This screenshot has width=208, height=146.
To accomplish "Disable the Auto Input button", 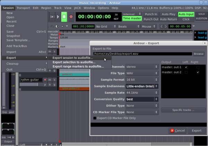I will [186, 14].
